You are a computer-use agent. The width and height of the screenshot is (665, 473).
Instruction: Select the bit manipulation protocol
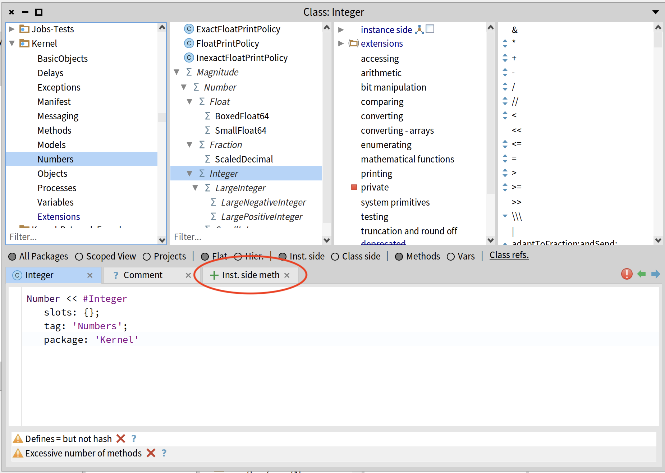pos(394,87)
